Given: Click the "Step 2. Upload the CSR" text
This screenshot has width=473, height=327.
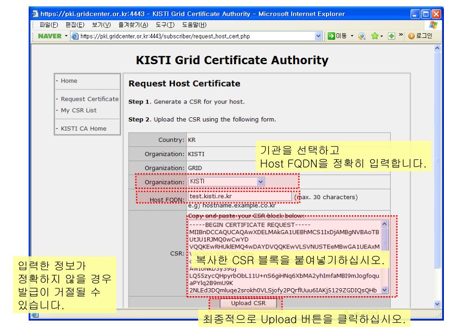Looking at the screenshot, I should 202,120.
